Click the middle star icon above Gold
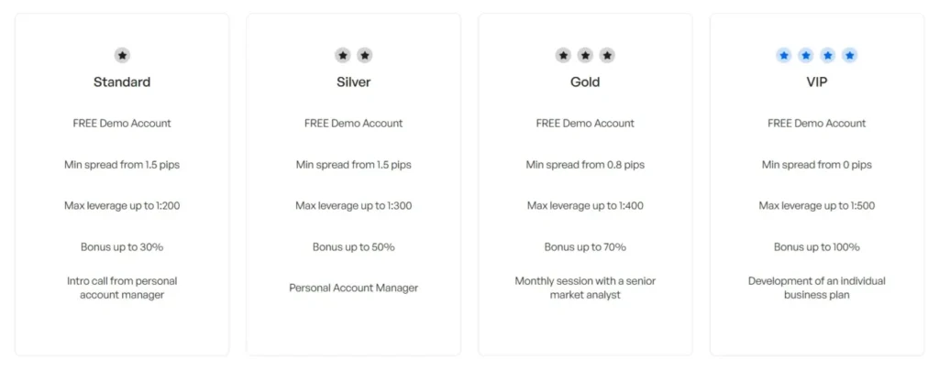 click(585, 56)
